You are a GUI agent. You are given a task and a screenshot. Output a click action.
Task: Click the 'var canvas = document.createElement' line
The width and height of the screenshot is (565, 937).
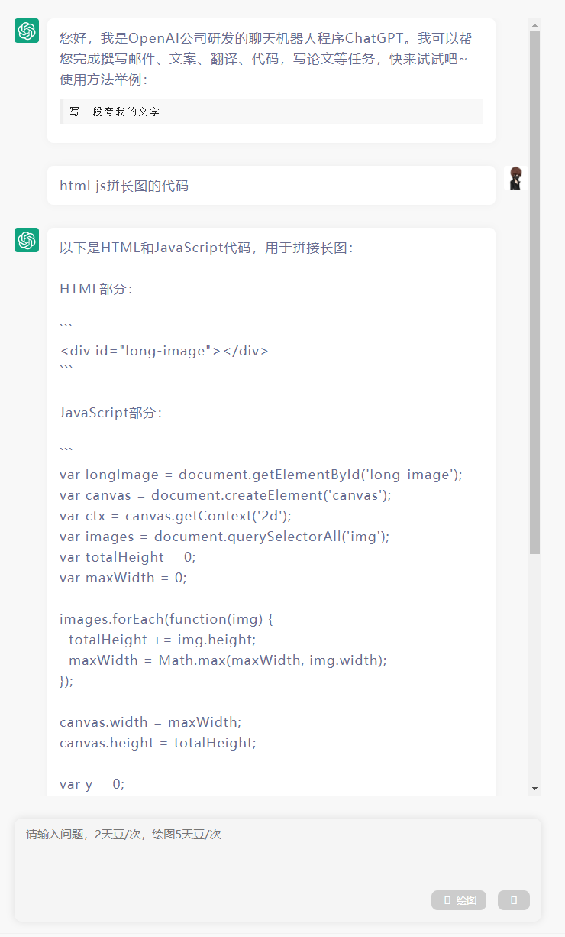(225, 495)
